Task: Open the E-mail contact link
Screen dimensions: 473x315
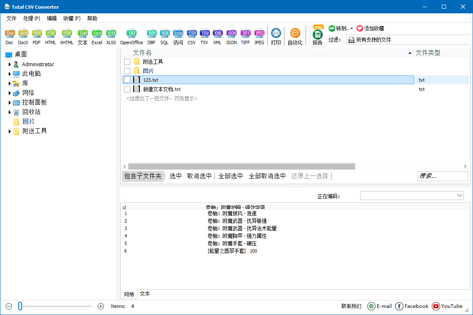Action: [x=379, y=306]
